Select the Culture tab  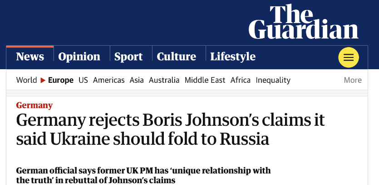point(176,57)
